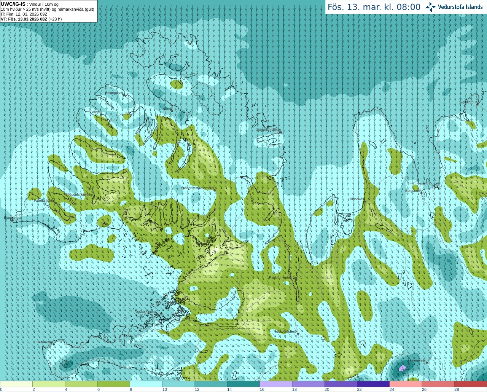This screenshot has width=487, height=392.
Task: Click the 14–16 m/s dark teal legend swatch
Action: tap(243, 384)
